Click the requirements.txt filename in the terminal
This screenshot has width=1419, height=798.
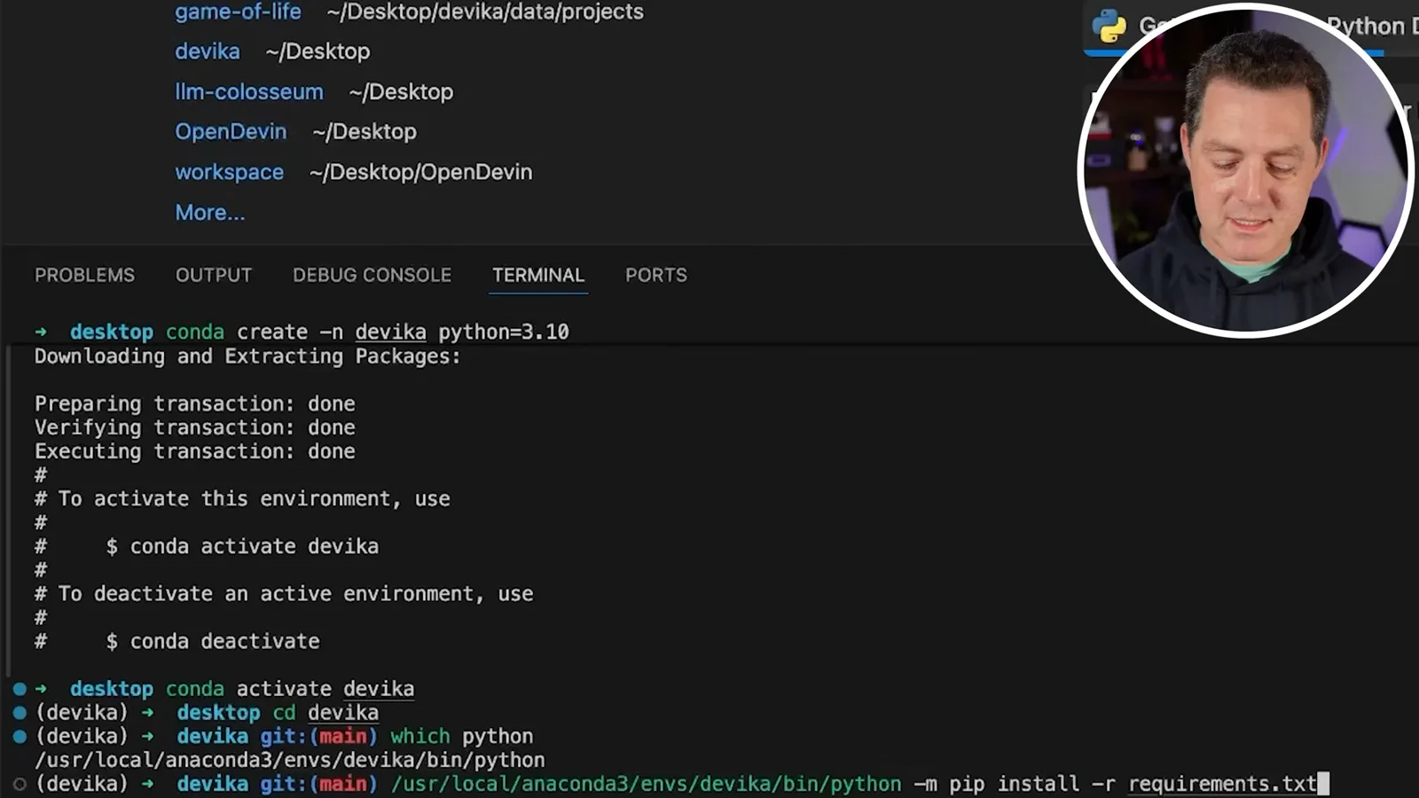pos(1222,784)
